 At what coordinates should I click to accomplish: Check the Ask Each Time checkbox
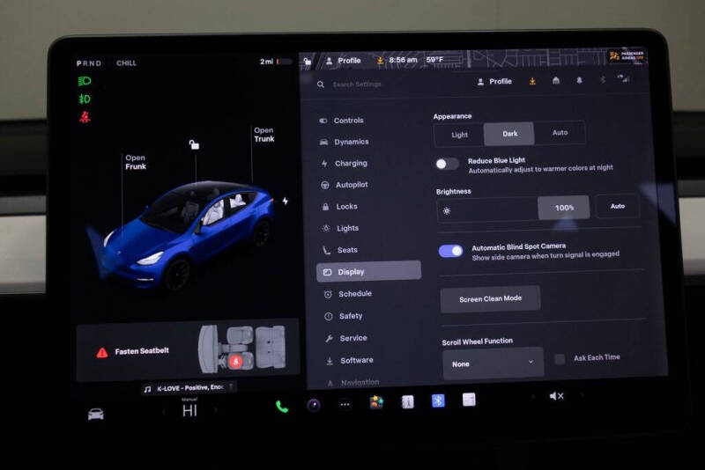pos(560,359)
